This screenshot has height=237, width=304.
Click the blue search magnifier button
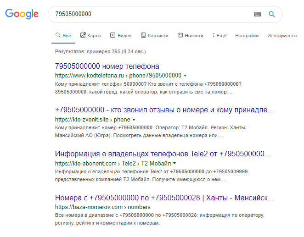(x=272, y=14)
